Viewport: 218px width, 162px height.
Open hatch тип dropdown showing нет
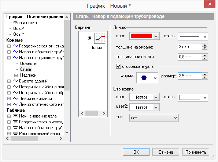click(154, 118)
